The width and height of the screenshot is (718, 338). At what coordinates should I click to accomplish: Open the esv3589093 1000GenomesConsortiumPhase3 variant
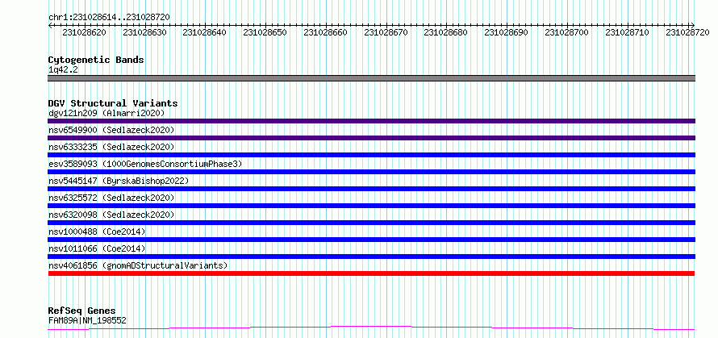[x=371, y=172]
